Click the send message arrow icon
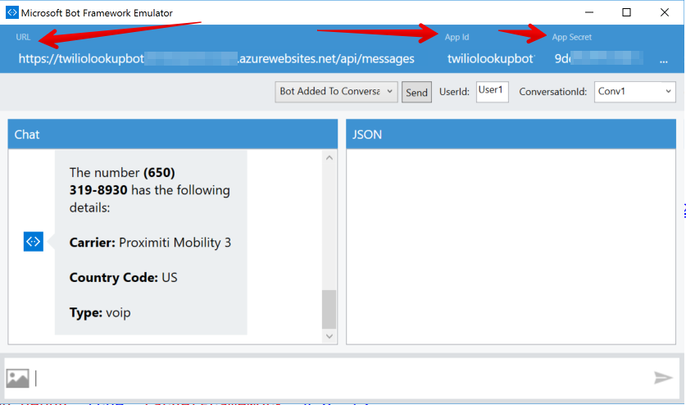The image size is (686, 405). tap(663, 377)
